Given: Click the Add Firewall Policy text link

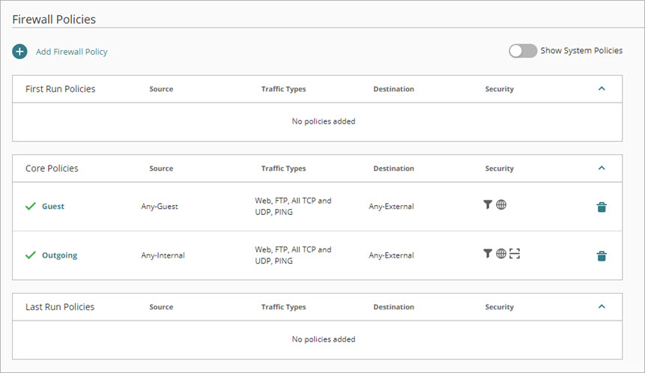Looking at the screenshot, I should point(72,52).
